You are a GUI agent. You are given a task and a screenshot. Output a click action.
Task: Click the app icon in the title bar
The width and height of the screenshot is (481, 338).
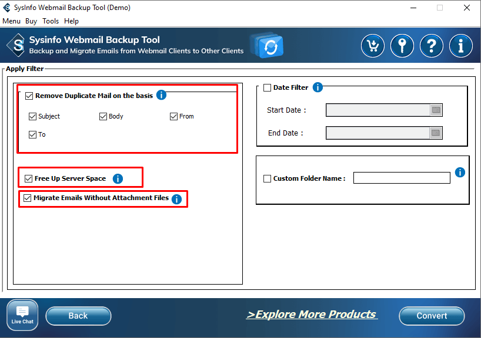click(x=6, y=8)
